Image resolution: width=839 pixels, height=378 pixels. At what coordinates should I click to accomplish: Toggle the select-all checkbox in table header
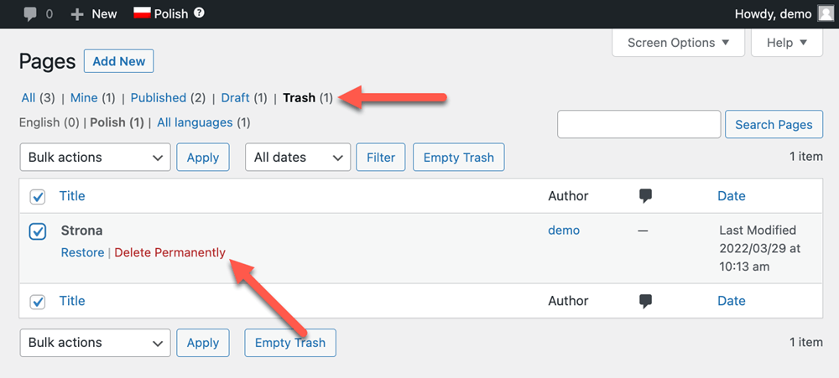coord(38,197)
